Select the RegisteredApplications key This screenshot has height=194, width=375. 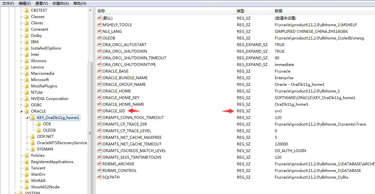52,162
